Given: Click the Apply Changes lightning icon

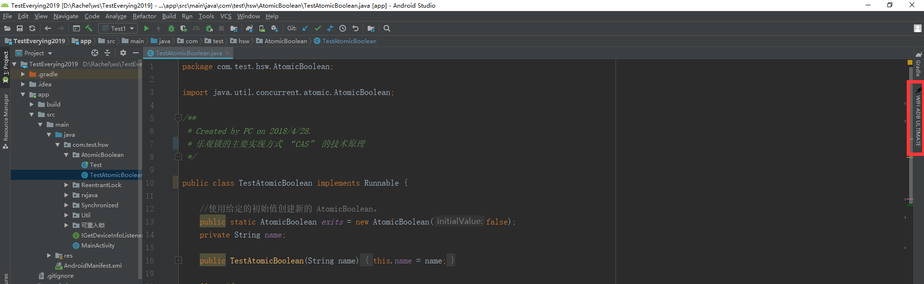Looking at the screenshot, I should 158,29.
